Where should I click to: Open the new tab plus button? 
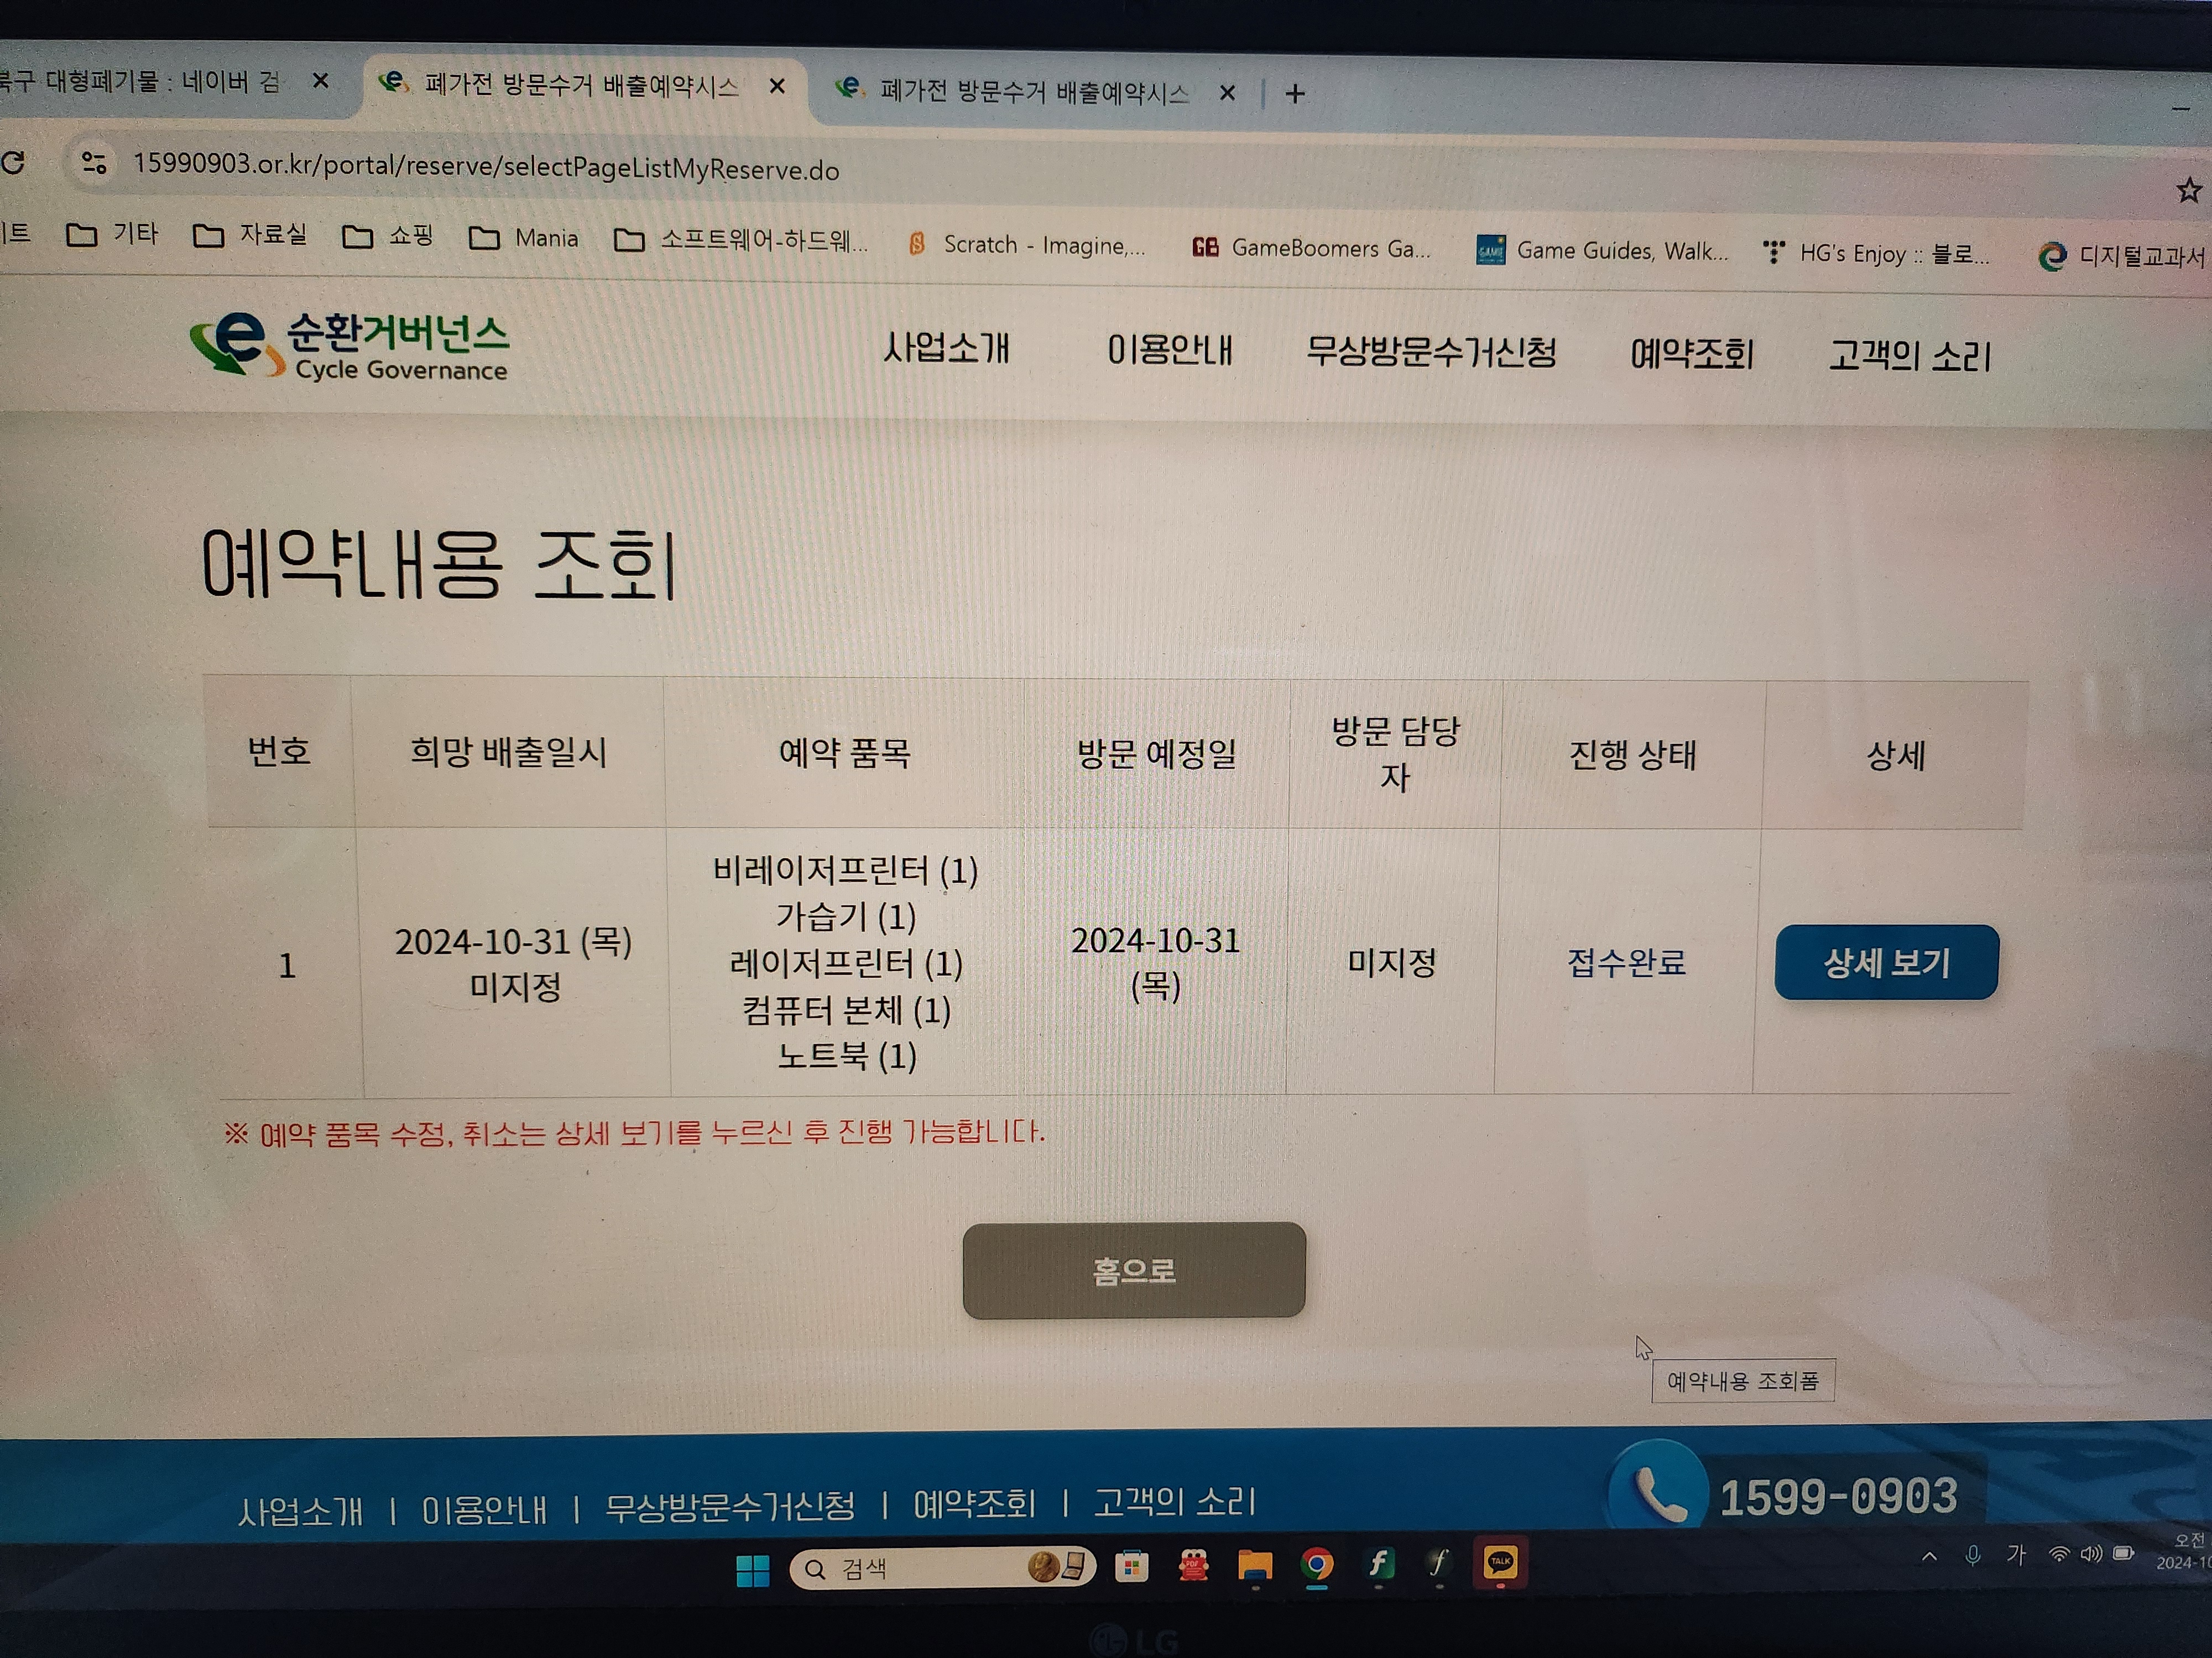(1295, 94)
